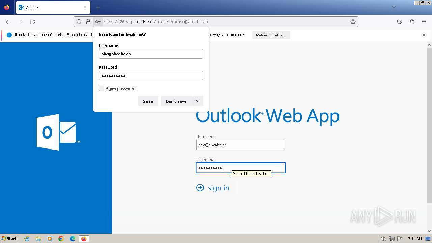
Task: Launch Edge from taskbar
Action: 73,239
